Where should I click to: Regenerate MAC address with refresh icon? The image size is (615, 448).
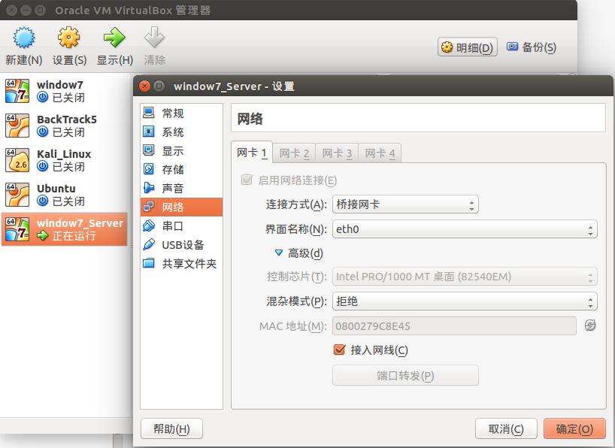click(590, 325)
